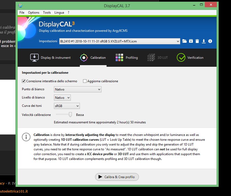Image resolution: width=231 pixels, height=196 pixels.
Task: Click the Verification green checkmark icon
Action: click(181, 58)
